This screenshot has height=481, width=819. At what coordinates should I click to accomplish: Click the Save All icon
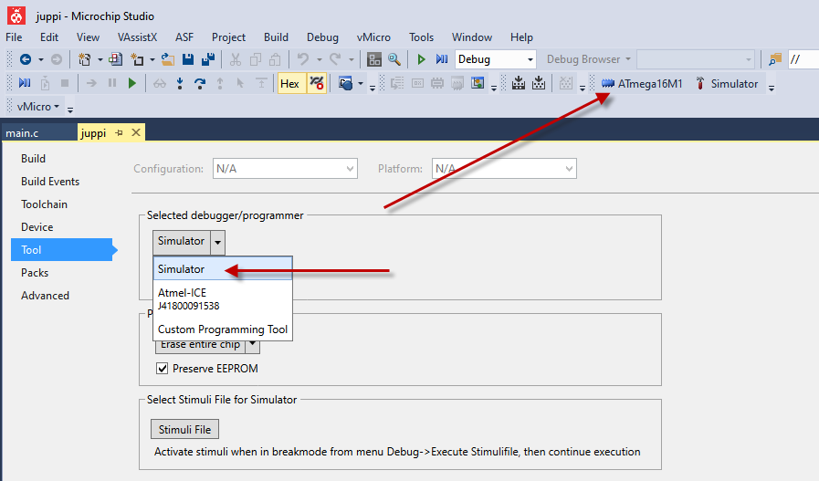(208, 59)
